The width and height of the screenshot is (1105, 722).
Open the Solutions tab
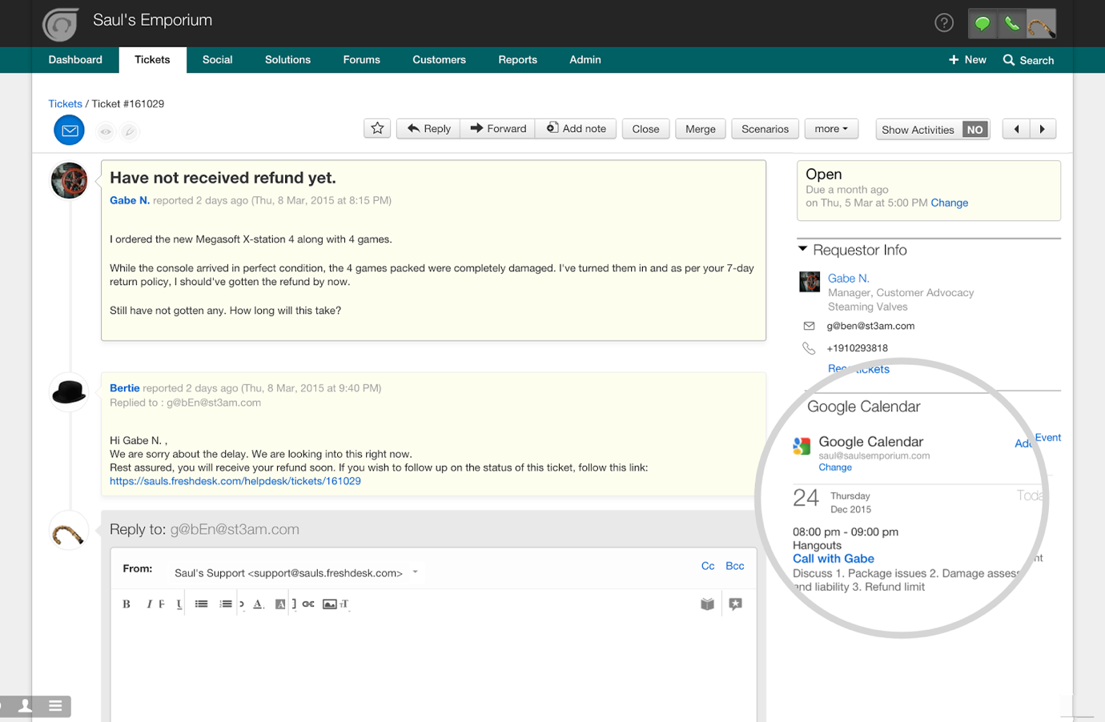[287, 60]
